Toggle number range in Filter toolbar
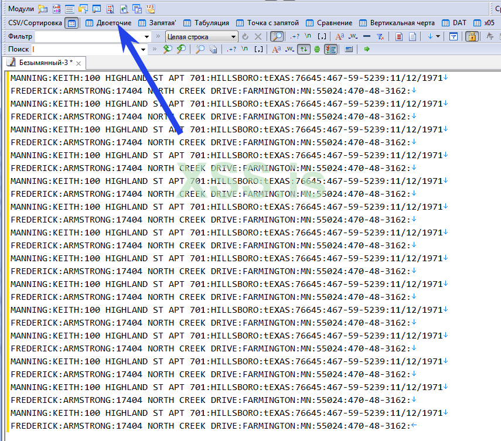The image size is (501, 441). (322, 37)
